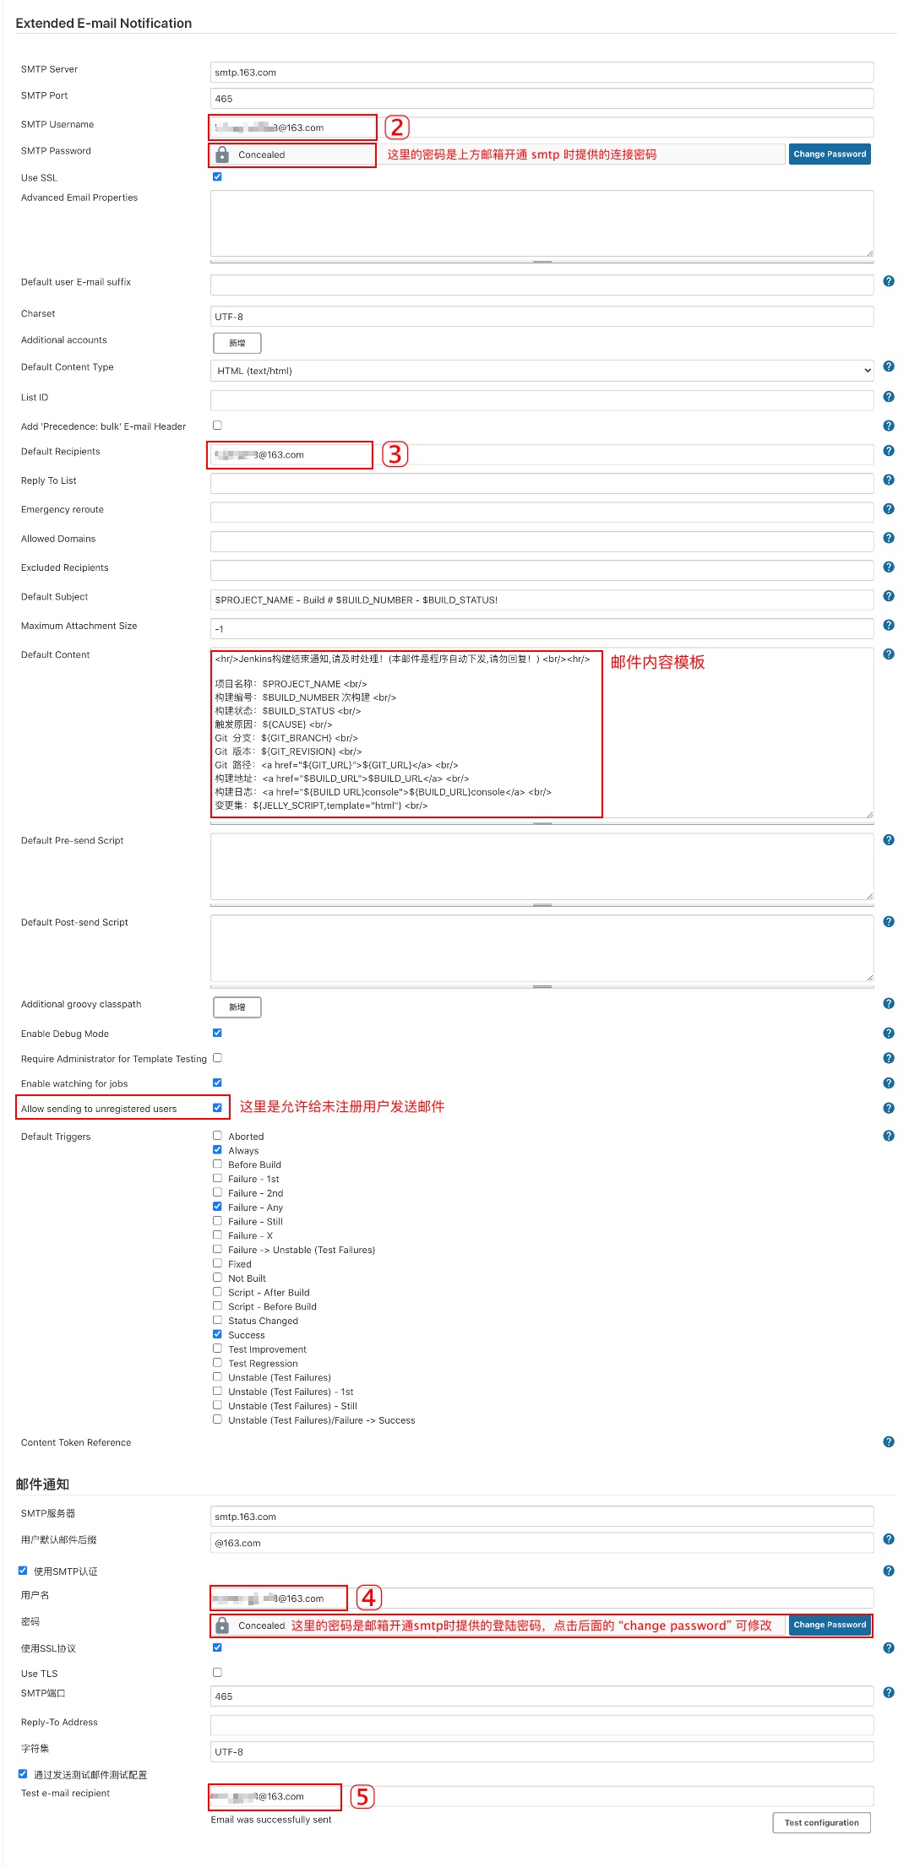Click 新增 under Additional groovy classpath
The height and width of the screenshot is (1867, 909).
pos(237,1007)
